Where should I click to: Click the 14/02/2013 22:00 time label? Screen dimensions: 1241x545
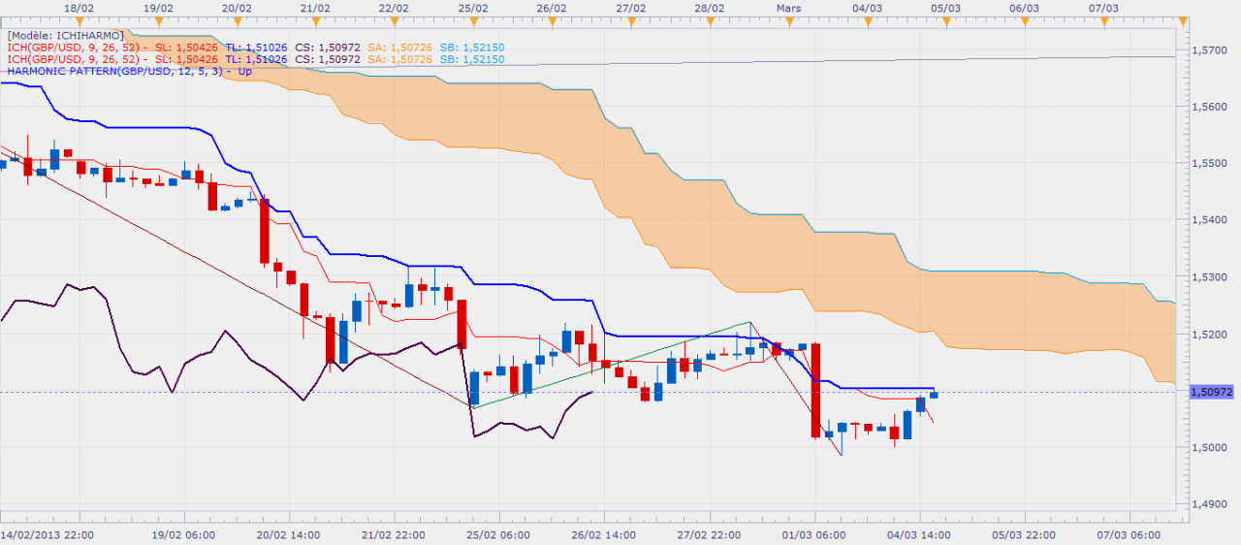point(48,535)
